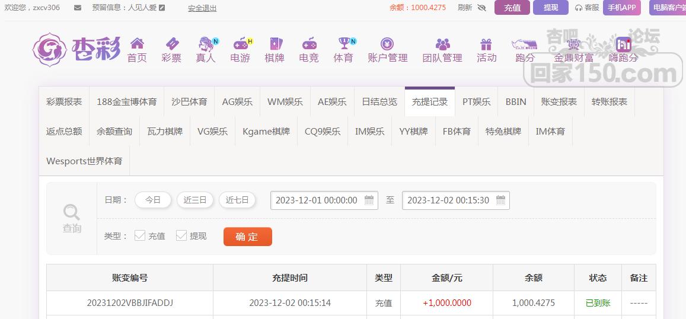Open the lottery (彩票) nav icon
This screenshot has height=319, width=686.
pos(171,44)
